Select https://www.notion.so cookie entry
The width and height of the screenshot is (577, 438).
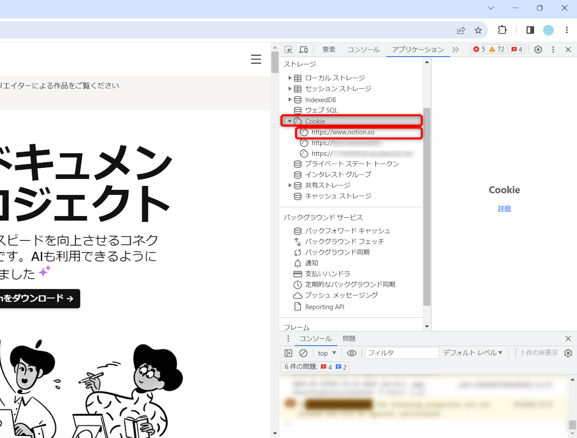pyautogui.click(x=343, y=132)
